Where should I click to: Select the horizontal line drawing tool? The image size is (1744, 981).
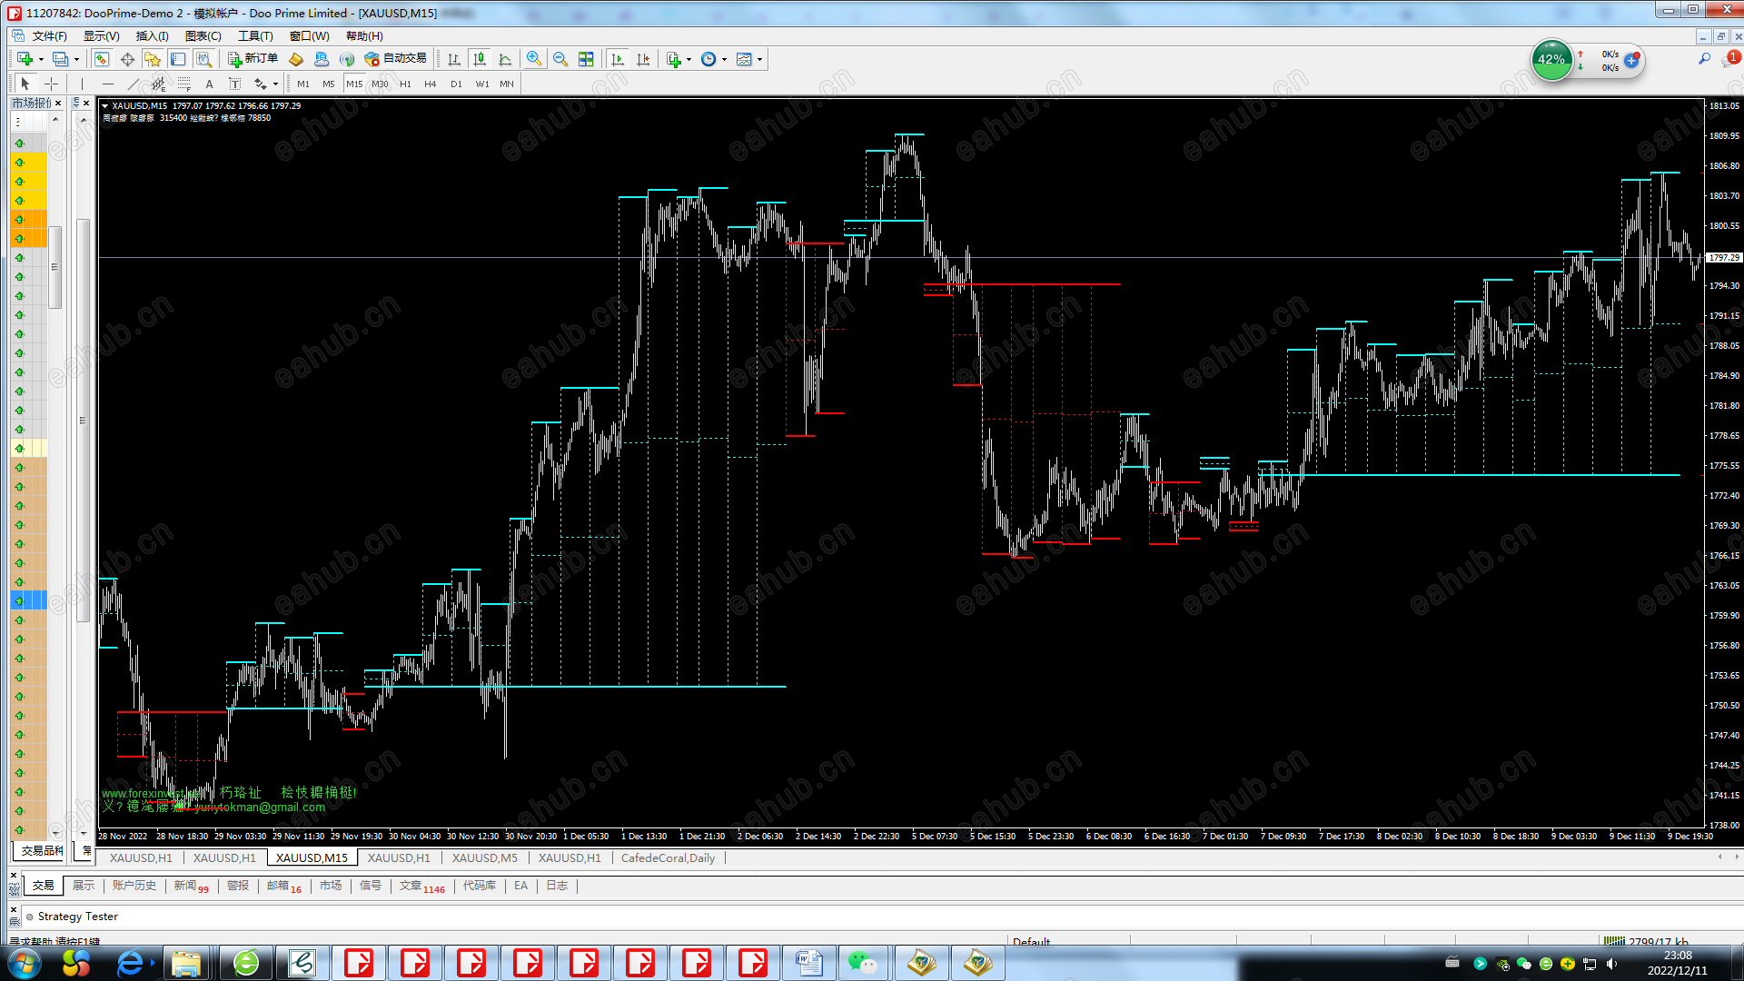click(108, 84)
